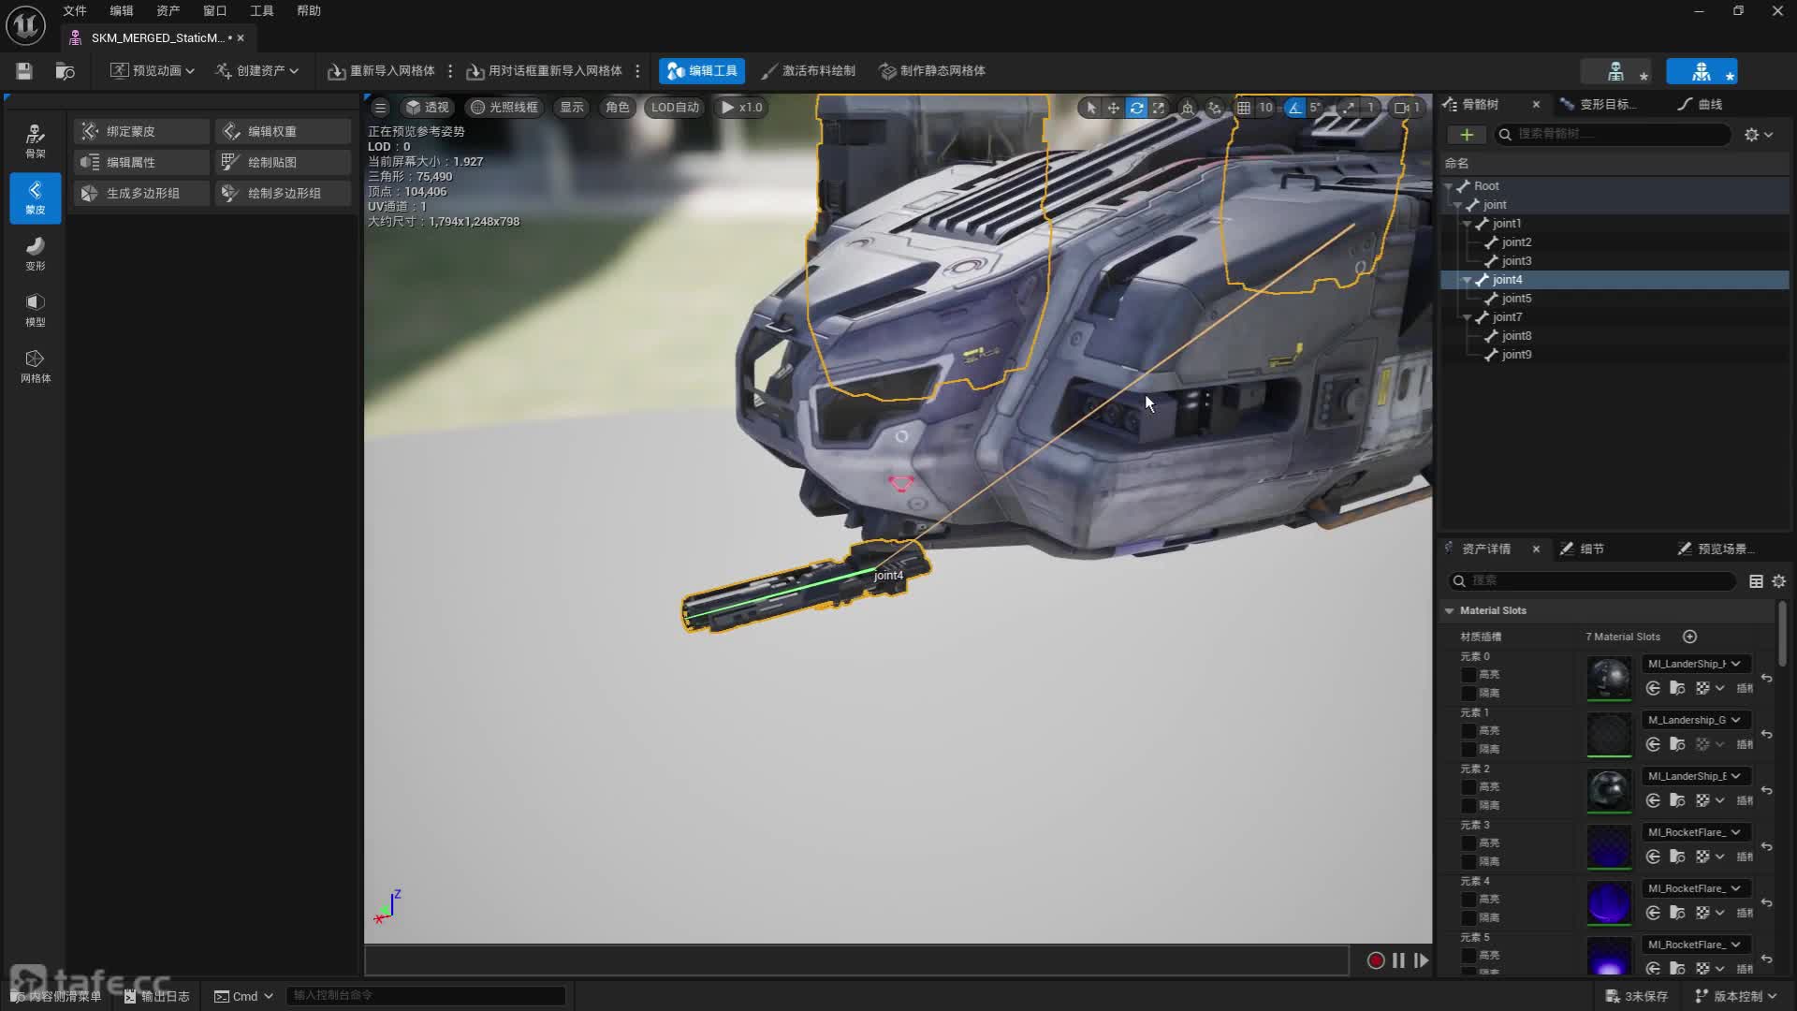Collapse the joint7 bone tree node
1797x1011 pixels.
click(x=1467, y=317)
